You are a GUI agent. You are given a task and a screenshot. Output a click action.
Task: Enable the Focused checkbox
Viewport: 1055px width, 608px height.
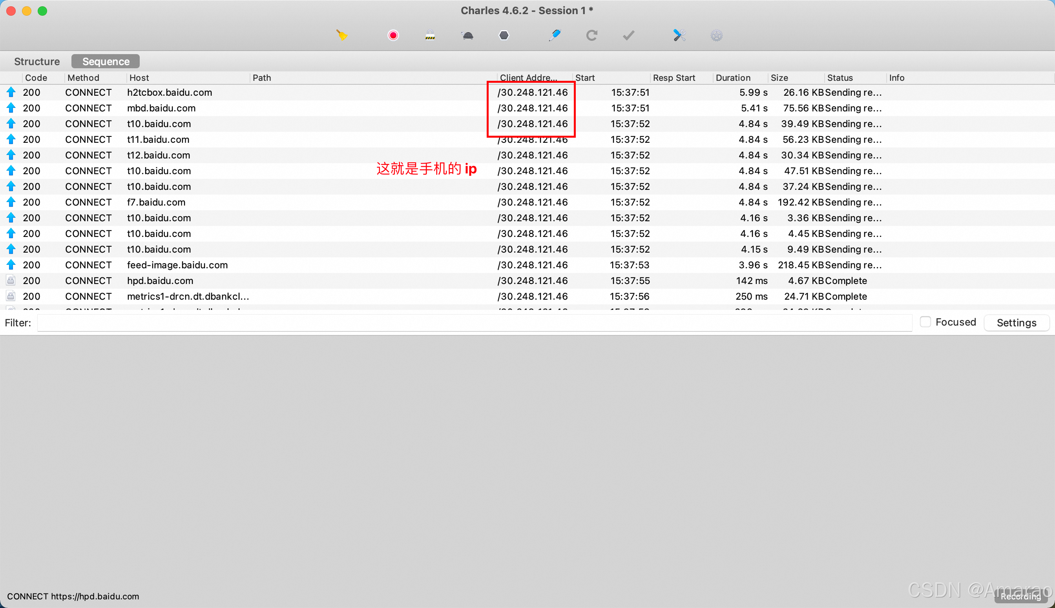tap(925, 322)
